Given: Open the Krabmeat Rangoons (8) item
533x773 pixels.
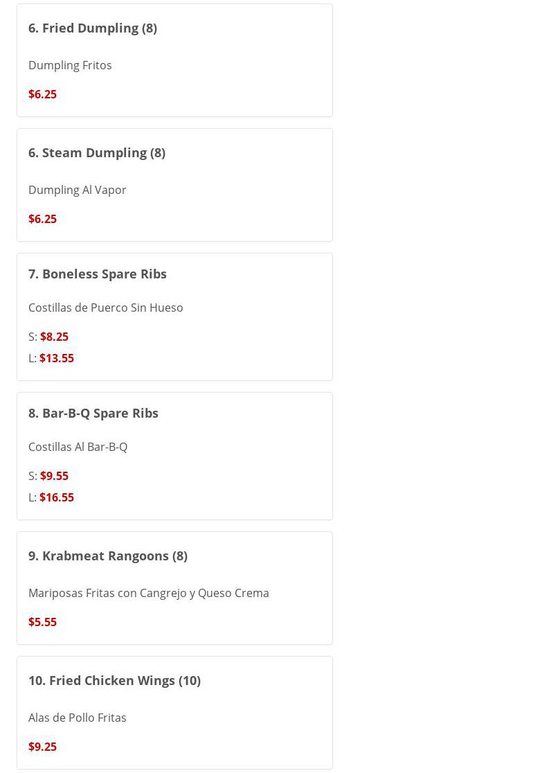Looking at the screenshot, I should click(x=108, y=556).
